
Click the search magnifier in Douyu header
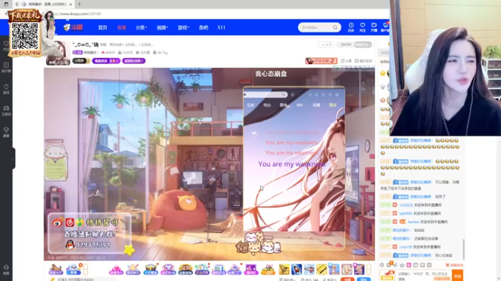335,27
